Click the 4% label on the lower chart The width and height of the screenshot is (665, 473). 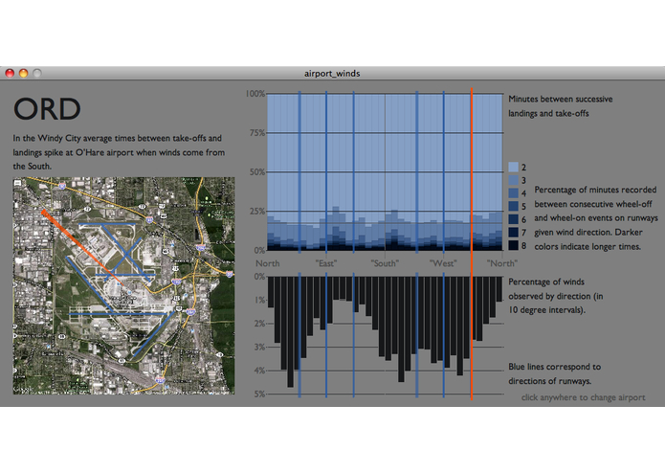point(259,371)
